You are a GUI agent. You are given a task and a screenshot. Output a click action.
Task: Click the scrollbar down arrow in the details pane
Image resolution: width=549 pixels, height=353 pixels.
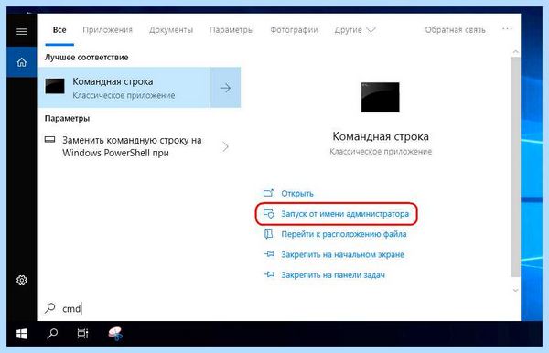(x=515, y=290)
